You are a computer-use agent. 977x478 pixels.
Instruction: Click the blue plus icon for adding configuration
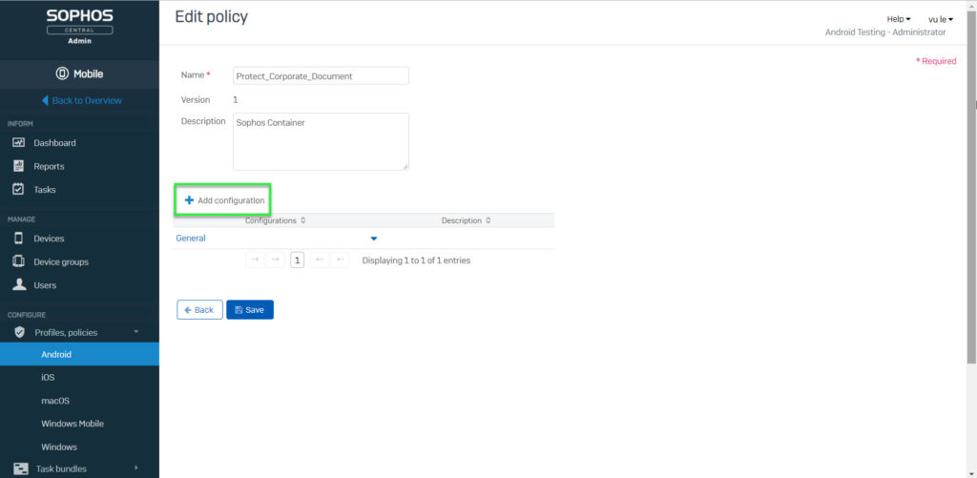pyautogui.click(x=190, y=200)
